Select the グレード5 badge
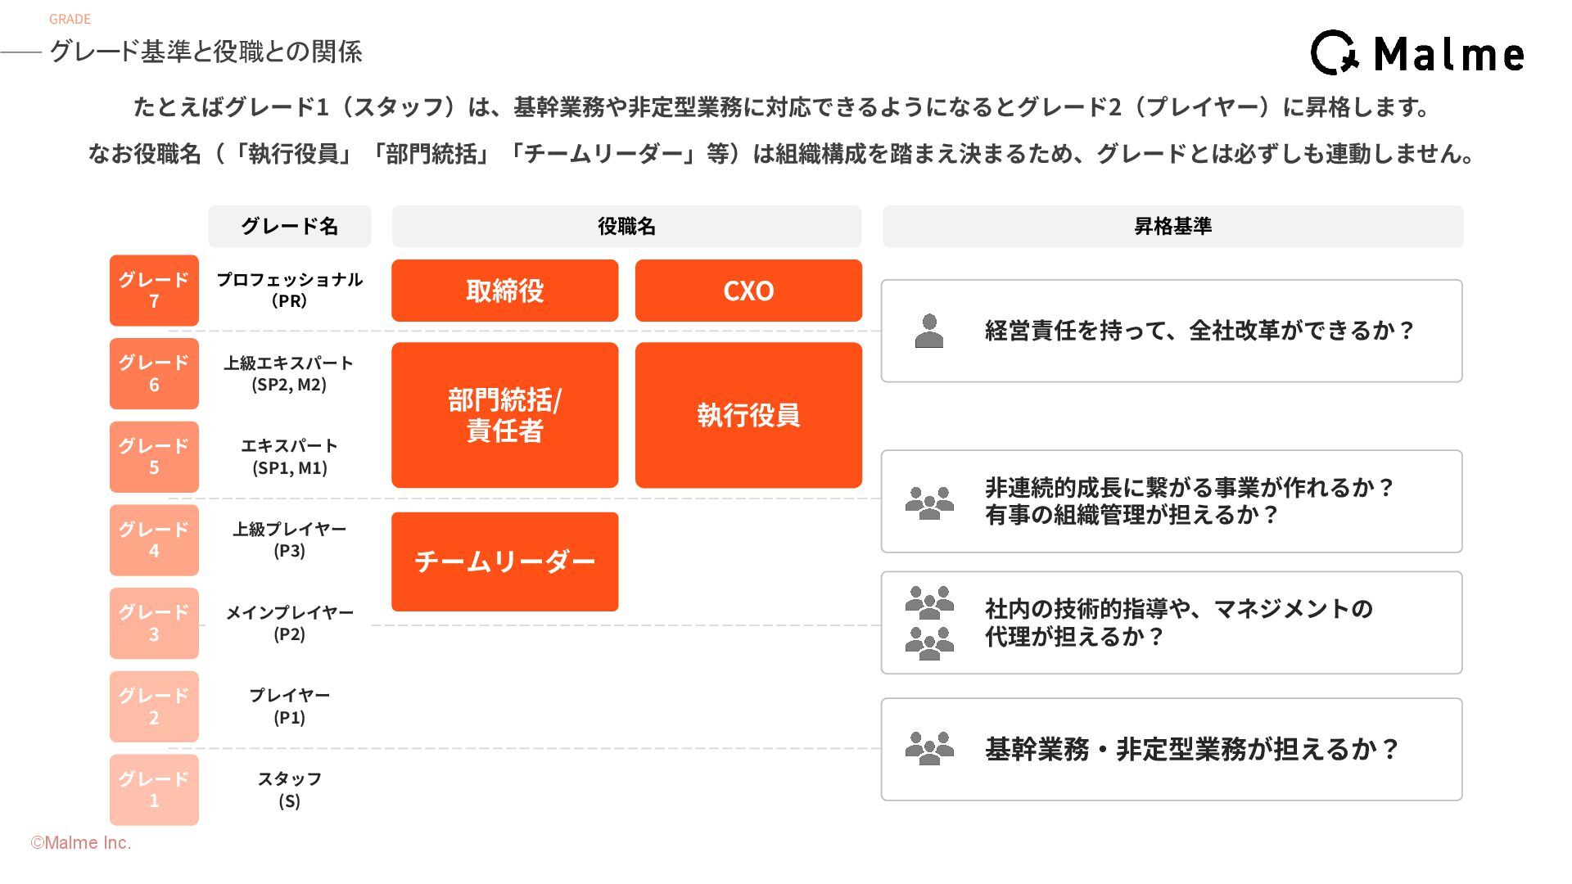Image resolution: width=1572 pixels, height=884 pixels. click(154, 457)
